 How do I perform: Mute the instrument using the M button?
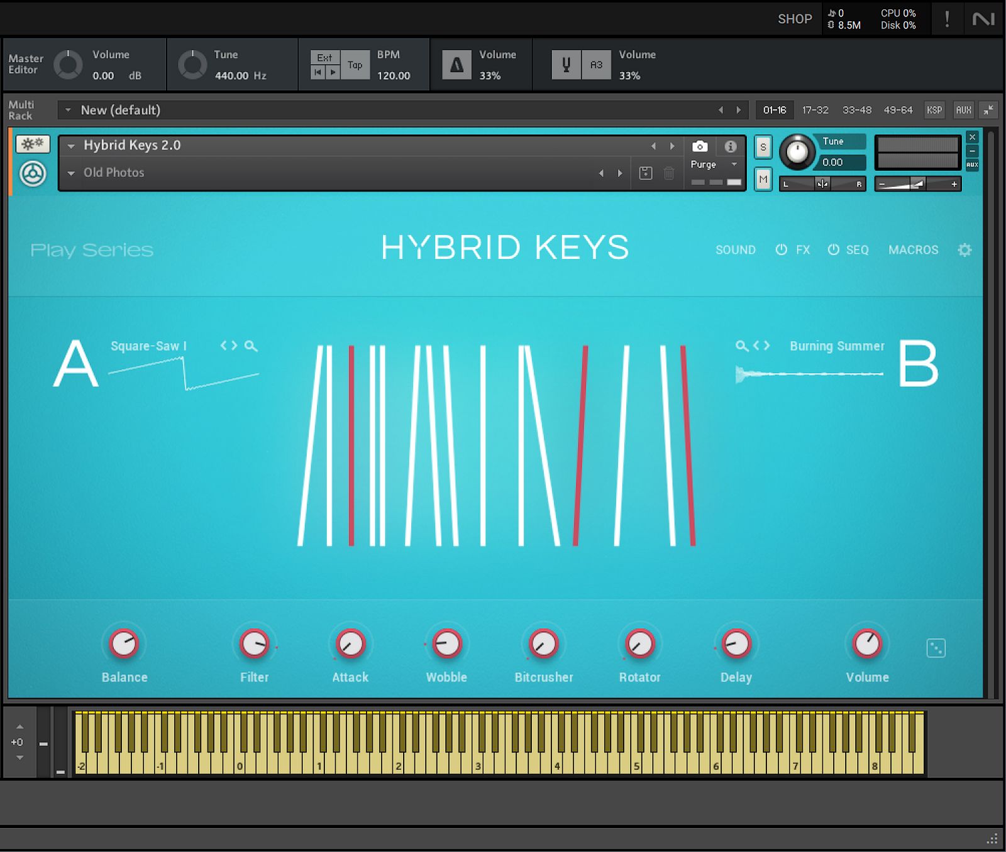point(763,180)
